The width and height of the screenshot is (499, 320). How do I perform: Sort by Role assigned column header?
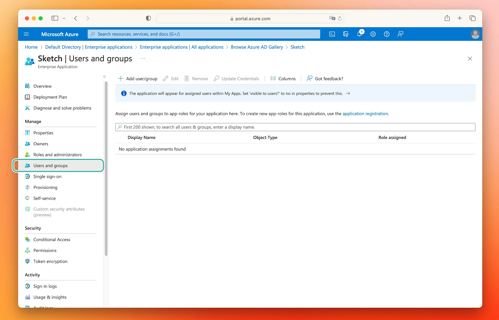pos(392,138)
